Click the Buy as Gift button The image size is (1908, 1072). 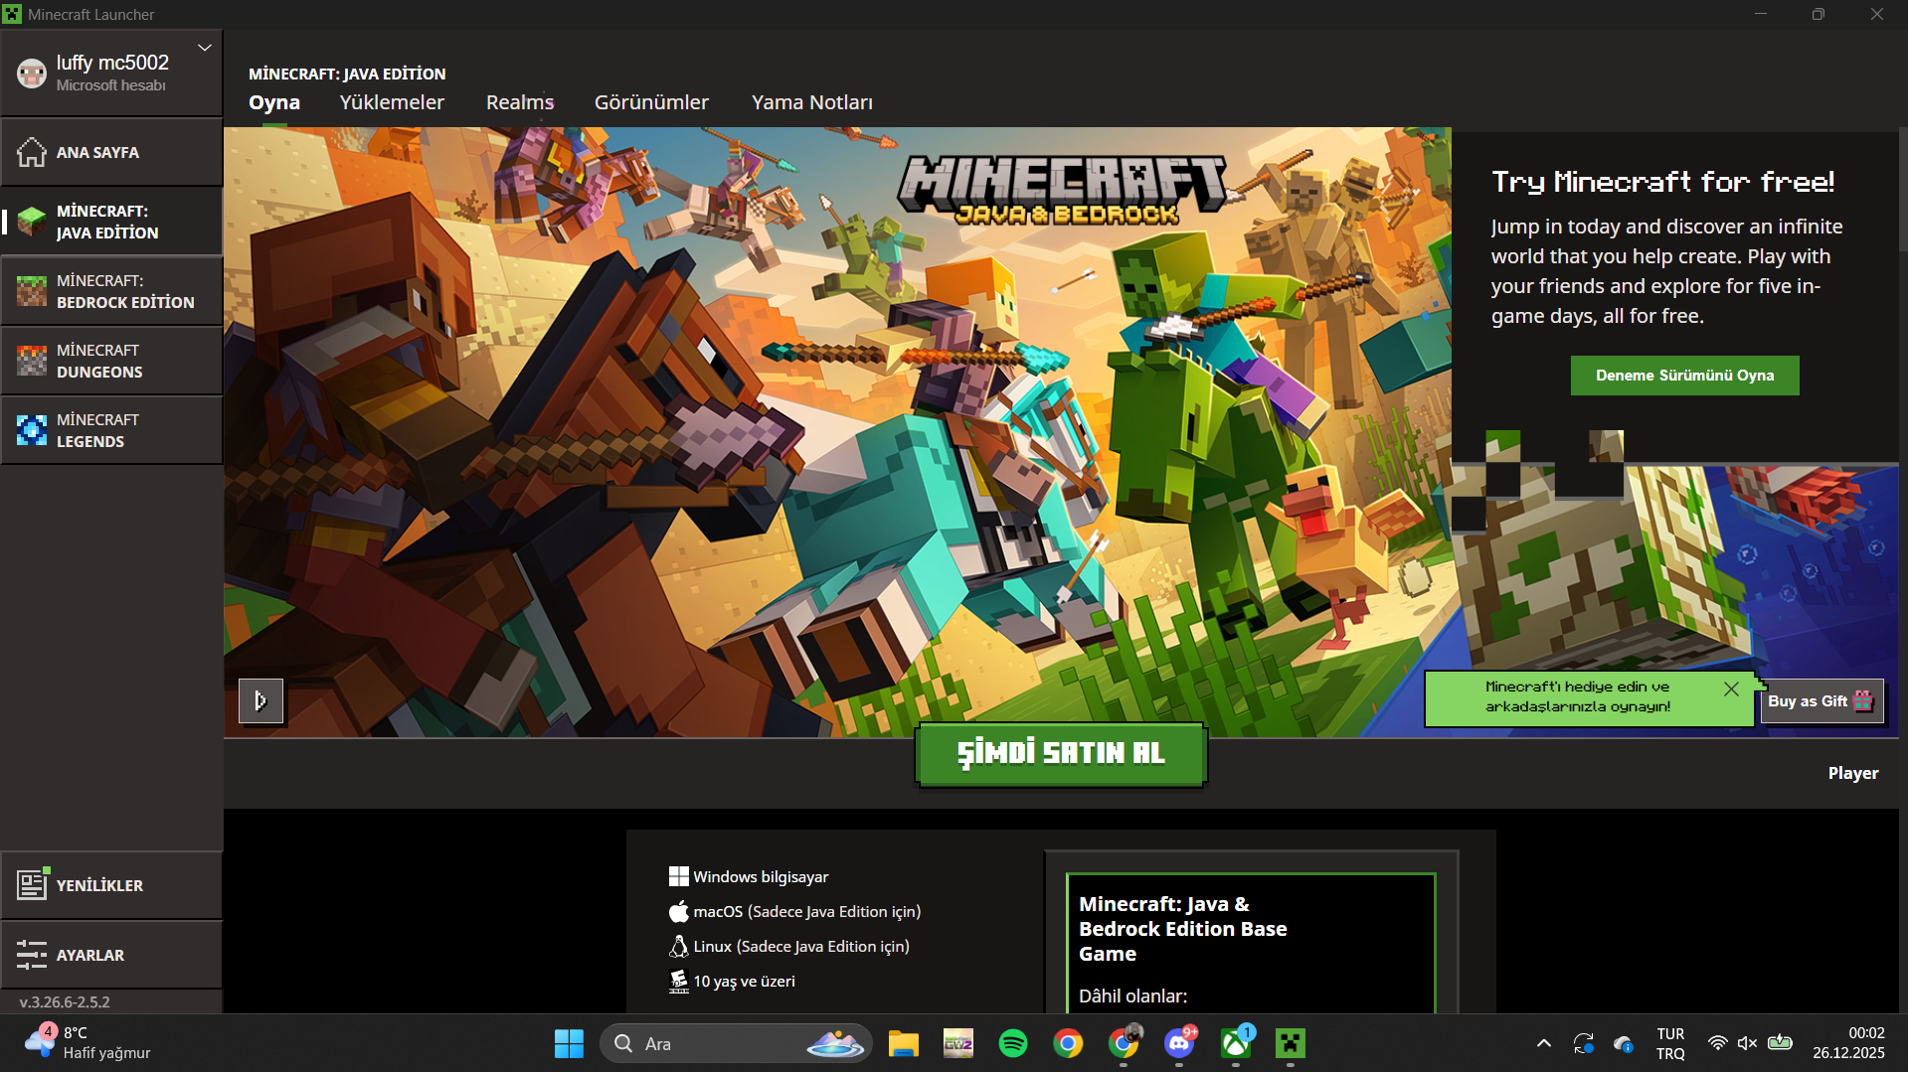(1821, 701)
